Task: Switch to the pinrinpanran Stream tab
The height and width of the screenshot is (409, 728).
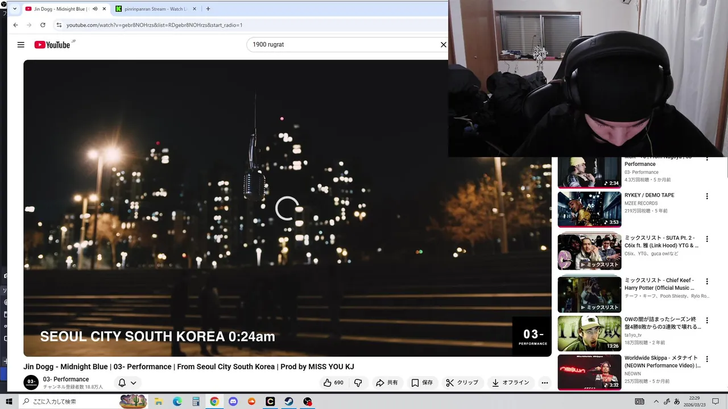Action: (156, 9)
